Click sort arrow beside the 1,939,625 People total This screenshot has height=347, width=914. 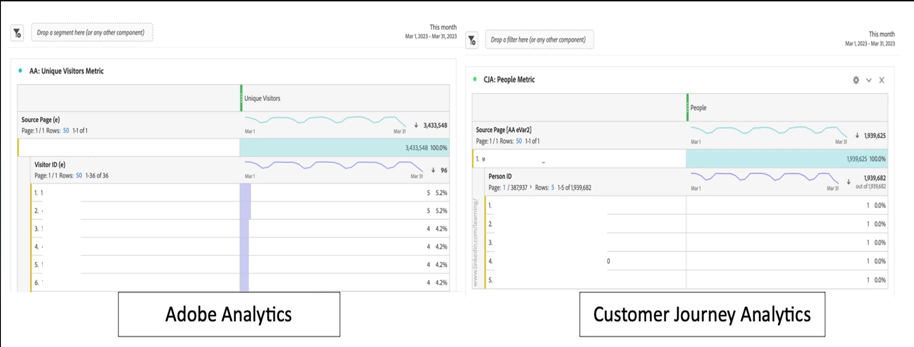tap(857, 135)
